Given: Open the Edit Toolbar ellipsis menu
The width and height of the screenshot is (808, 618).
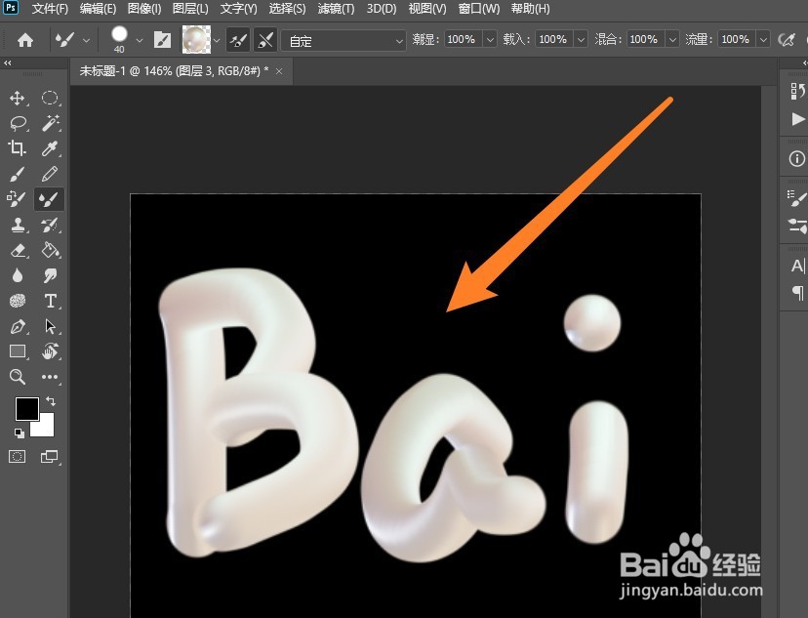Looking at the screenshot, I should pyautogui.click(x=50, y=377).
